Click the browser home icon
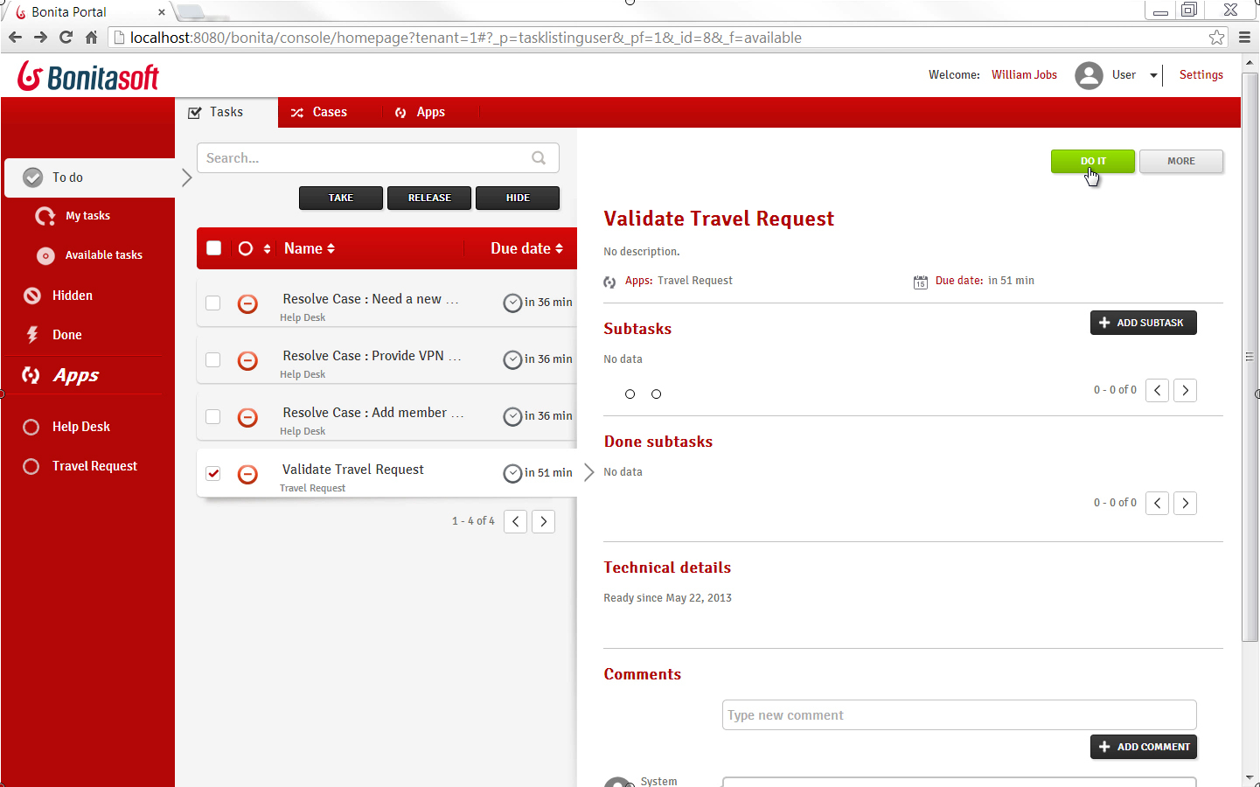This screenshot has height=787, width=1260. [91, 38]
